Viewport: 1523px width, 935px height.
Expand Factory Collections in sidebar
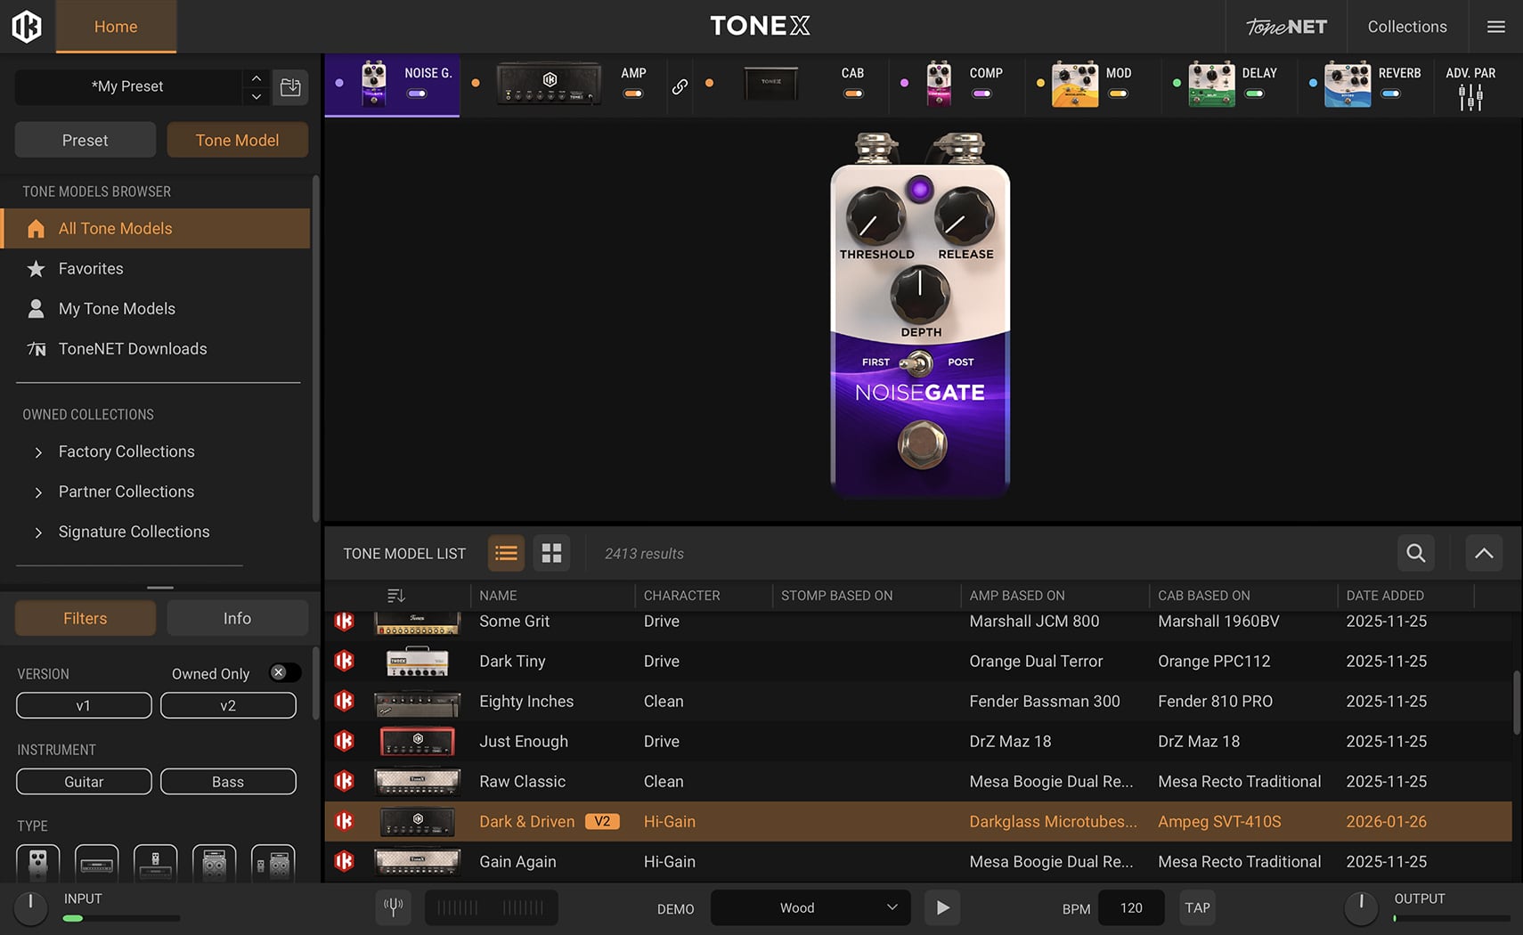pyautogui.click(x=38, y=452)
